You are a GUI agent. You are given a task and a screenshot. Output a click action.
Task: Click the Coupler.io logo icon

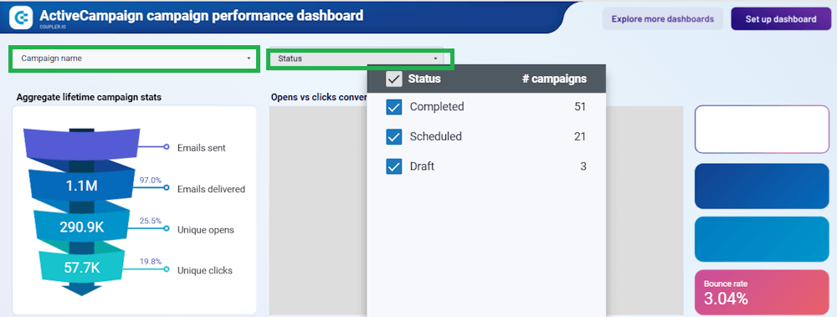(22, 18)
